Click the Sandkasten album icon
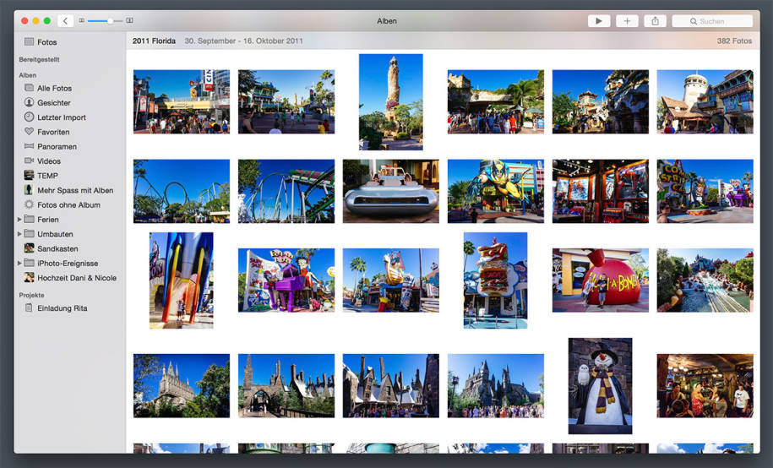 pos(29,248)
